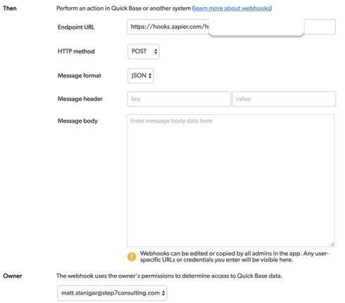Click the Then section heading
The height and width of the screenshot is (303, 345).
pos(10,8)
